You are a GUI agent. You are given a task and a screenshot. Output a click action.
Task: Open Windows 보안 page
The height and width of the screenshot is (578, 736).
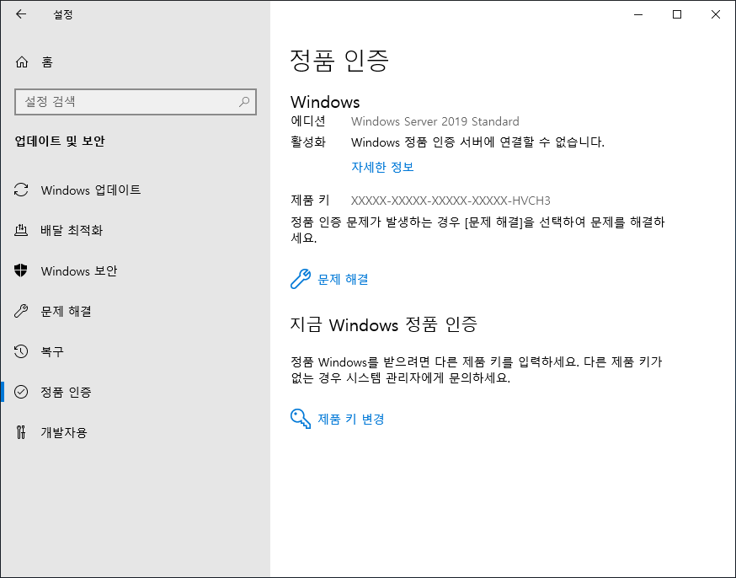tap(136, 270)
